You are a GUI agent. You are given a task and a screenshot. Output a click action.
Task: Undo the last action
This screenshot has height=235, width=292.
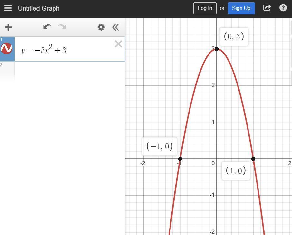pos(47,27)
